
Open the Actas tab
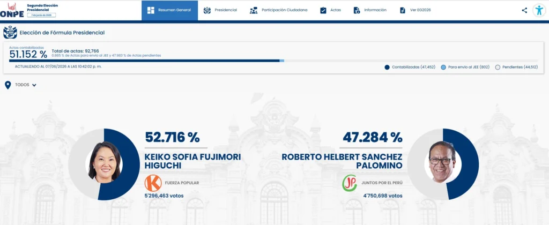330,10
